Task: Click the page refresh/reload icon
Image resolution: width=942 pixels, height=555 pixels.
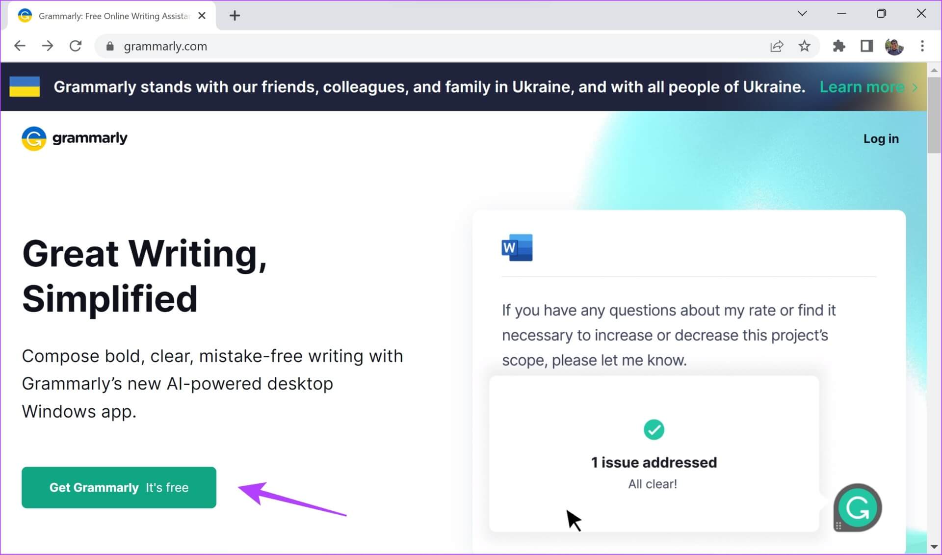Action: click(75, 46)
